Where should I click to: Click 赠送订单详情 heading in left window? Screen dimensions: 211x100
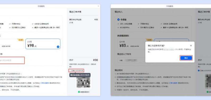point(75,12)
